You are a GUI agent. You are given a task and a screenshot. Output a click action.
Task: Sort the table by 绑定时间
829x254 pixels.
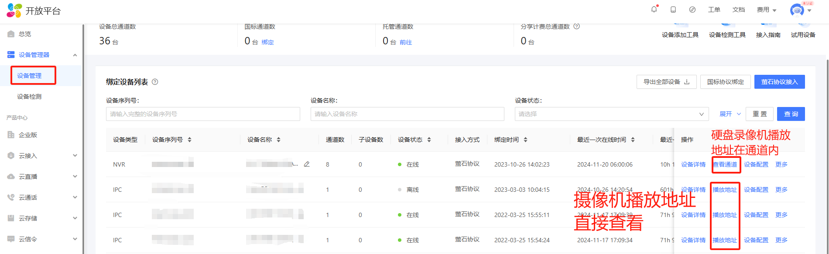pos(525,140)
